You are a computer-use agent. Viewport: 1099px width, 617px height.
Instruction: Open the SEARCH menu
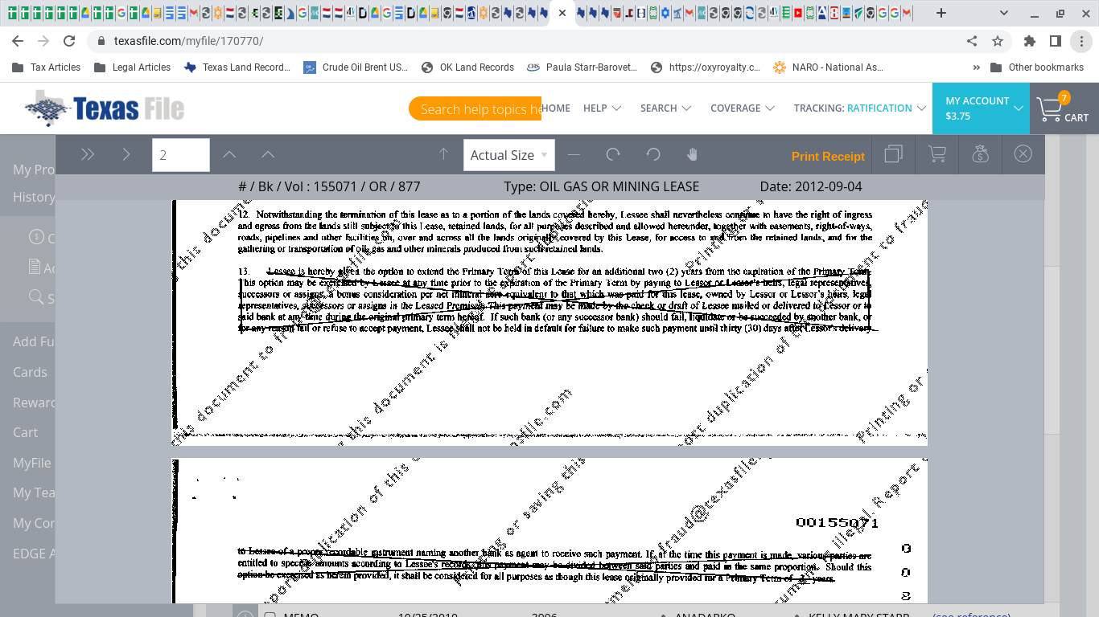665,108
